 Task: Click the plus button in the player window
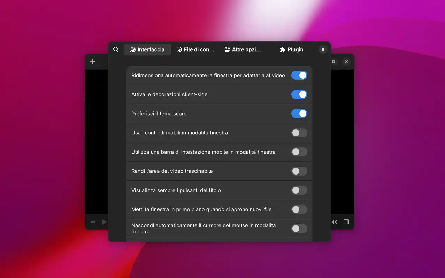(93, 62)
